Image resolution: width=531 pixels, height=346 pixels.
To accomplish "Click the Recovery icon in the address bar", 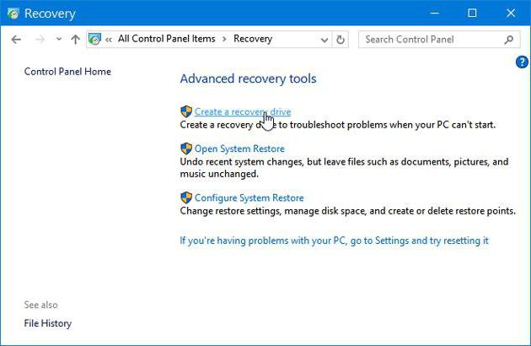I will (94, 40).
